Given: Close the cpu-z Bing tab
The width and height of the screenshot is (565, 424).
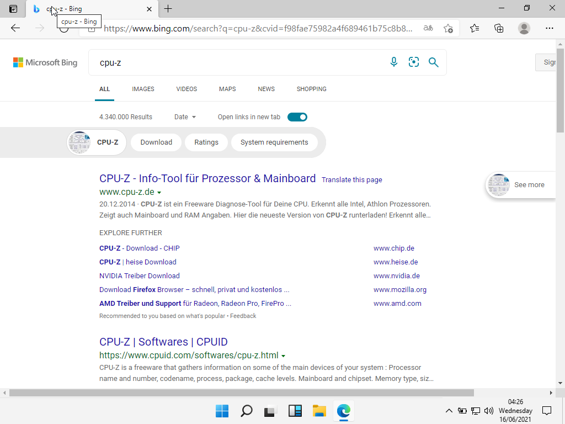Looking at the screenshot, I should (x=149, y=9).
